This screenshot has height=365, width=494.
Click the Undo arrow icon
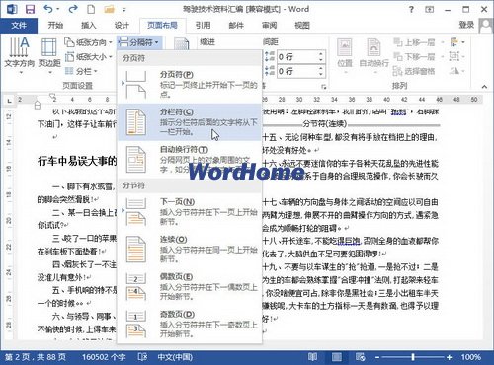[48, 9]
